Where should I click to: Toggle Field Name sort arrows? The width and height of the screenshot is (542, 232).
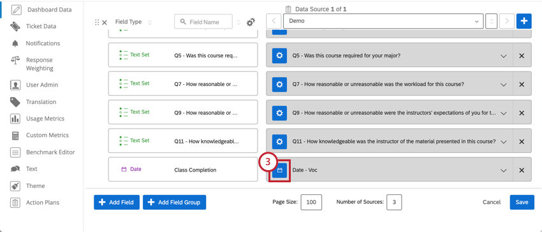click(x=238, y=22)
